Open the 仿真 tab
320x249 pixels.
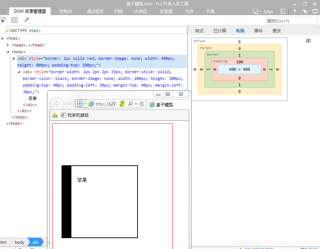click(x=210, y=11)
